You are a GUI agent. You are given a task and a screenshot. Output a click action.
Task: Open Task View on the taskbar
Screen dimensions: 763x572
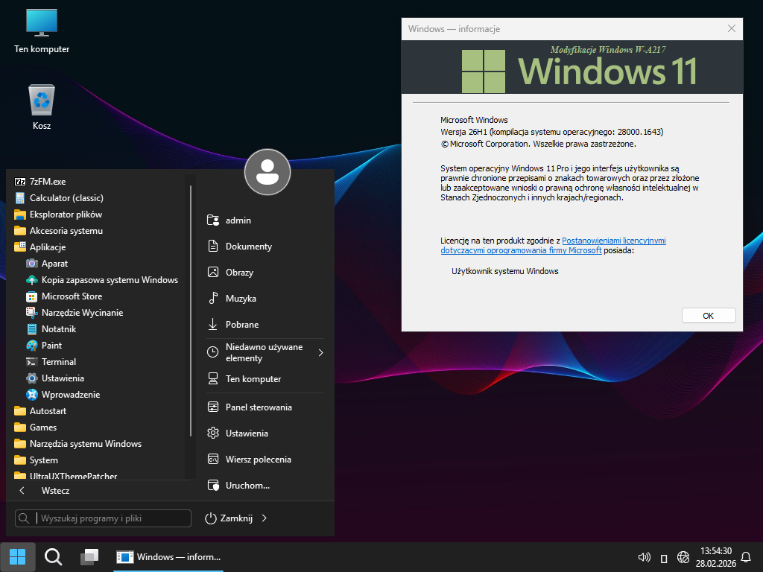pos(89,557)
